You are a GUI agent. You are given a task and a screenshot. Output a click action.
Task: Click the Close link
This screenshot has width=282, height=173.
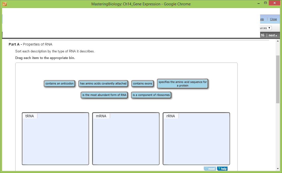[273, 19]
